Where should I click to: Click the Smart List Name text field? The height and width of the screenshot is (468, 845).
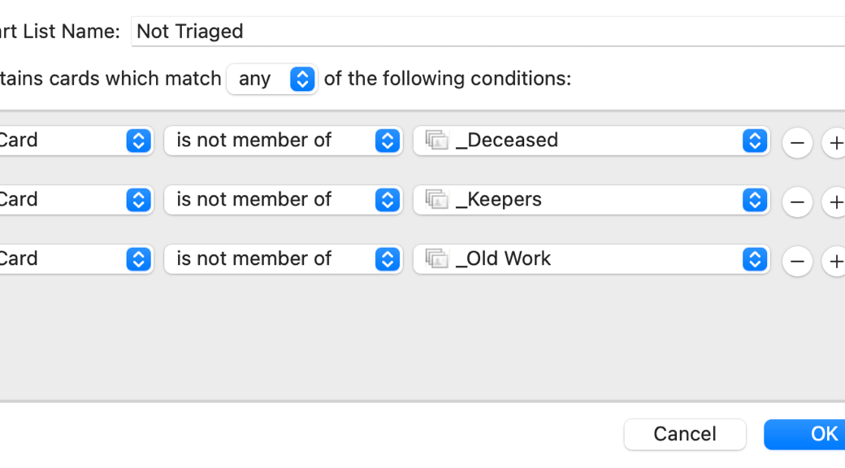tap(487, 32)
